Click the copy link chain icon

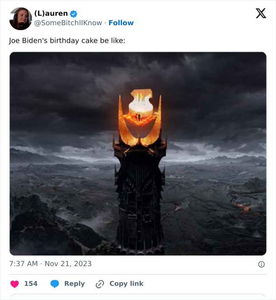[100, 284]
